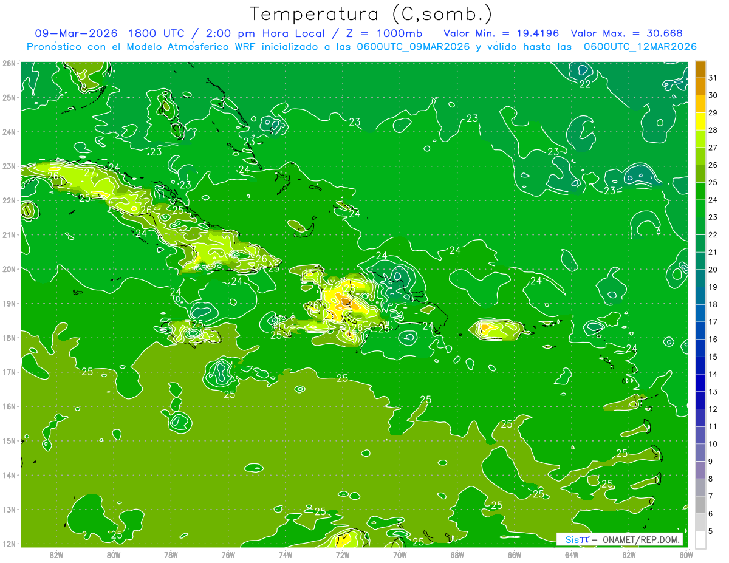Select the legend color band between 19 and 20
The image size is (729, 563).
click(x=700, y=278)
